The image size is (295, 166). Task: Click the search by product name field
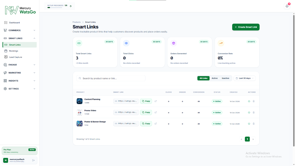(x=111, y=78)
